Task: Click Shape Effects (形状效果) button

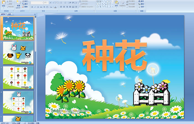Action: coord(131,7)
